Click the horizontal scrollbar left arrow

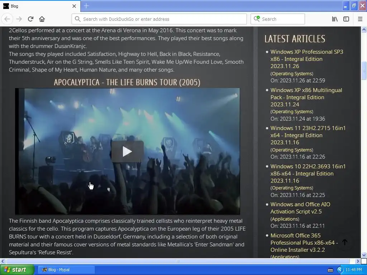point(3,261)
